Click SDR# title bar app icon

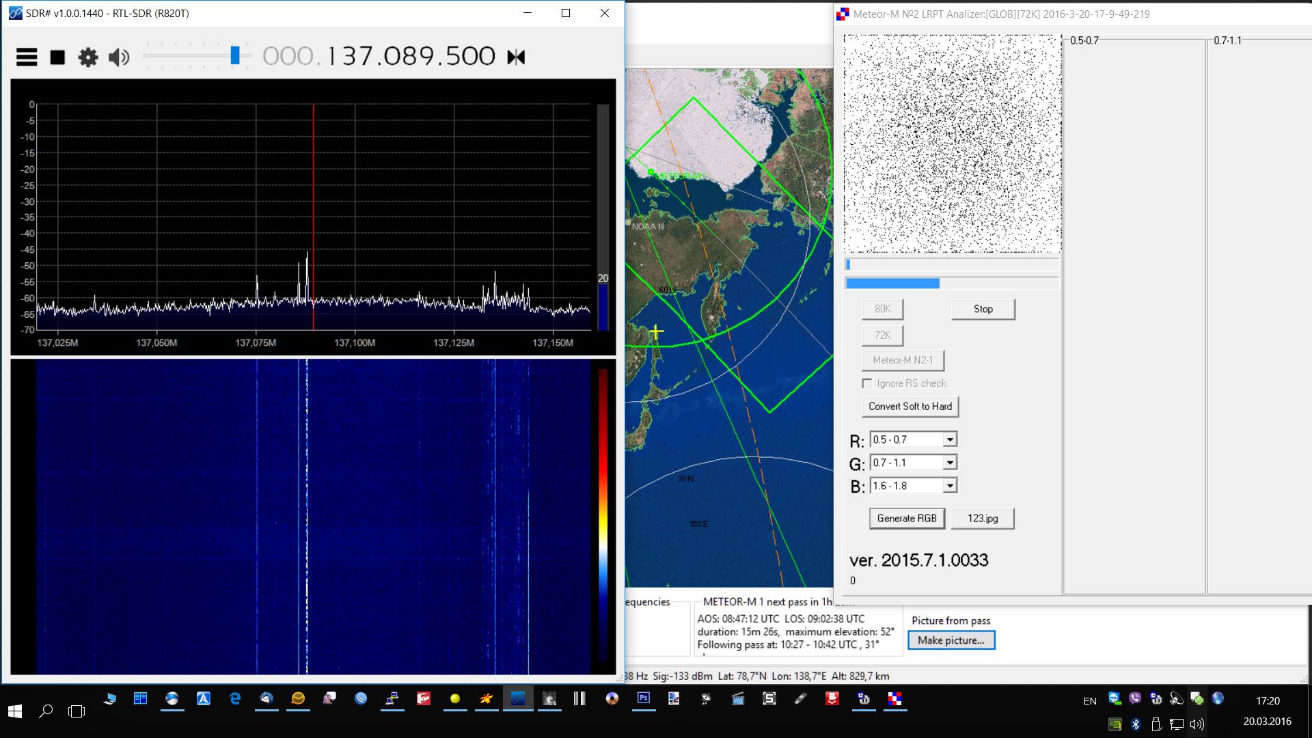point(15,13)
